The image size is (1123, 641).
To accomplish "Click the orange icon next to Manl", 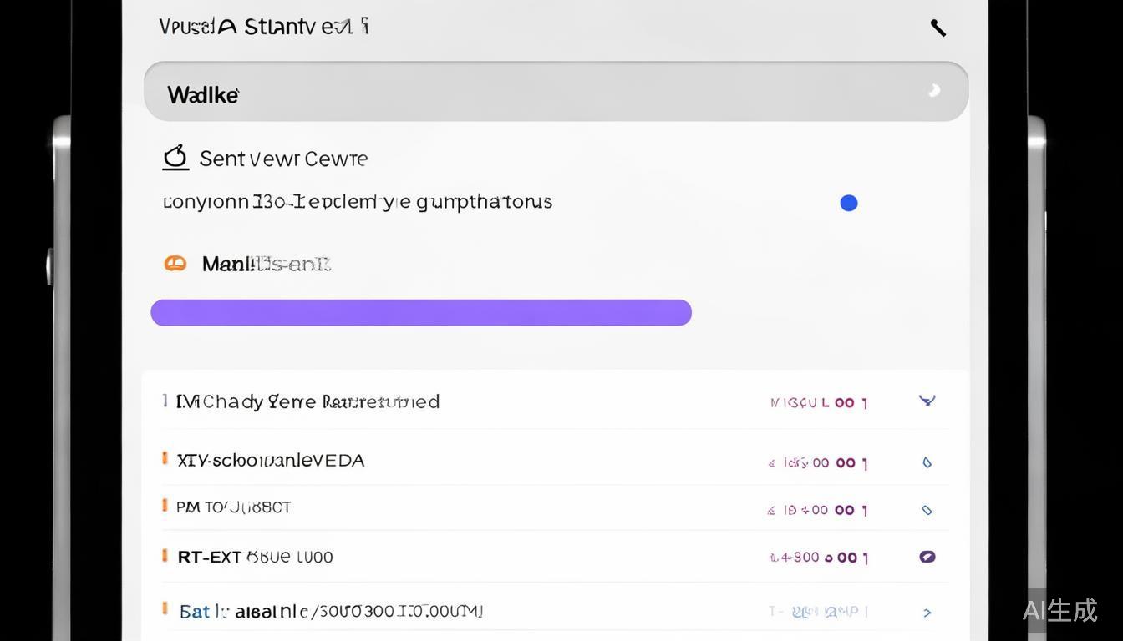I will coord(175,264).
